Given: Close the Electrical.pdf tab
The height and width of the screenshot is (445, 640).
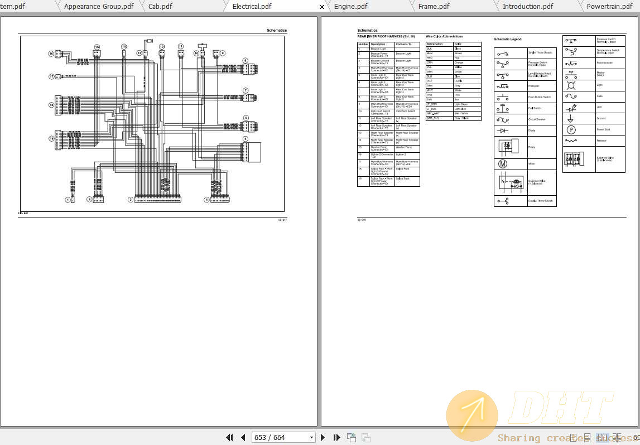Looking at the screenshot, I should click(x=321, y=7).
